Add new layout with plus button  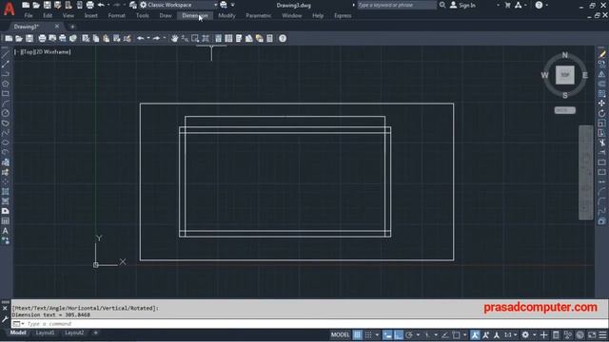click(95, 332)
